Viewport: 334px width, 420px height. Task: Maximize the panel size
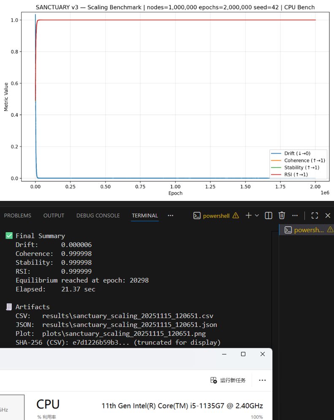(315, 216)
